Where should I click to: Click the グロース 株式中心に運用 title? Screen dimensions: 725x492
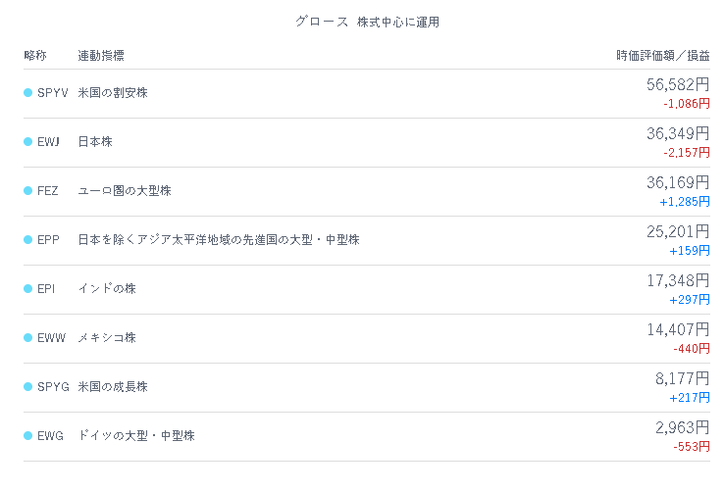(x=367, y=22)
